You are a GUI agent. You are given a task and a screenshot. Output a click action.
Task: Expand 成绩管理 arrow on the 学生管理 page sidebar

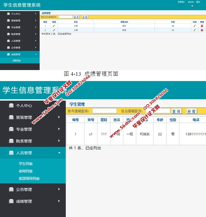[x=59, y=201]
